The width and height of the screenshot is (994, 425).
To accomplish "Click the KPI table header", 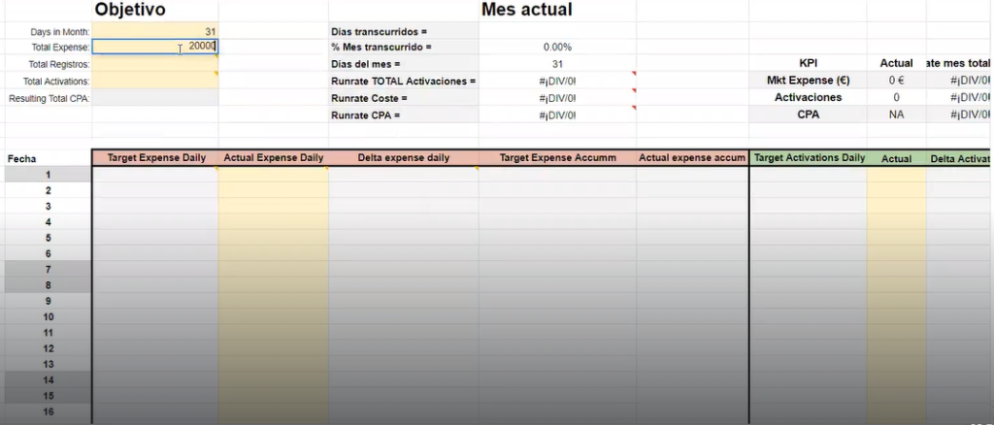I will pos(809,63).
